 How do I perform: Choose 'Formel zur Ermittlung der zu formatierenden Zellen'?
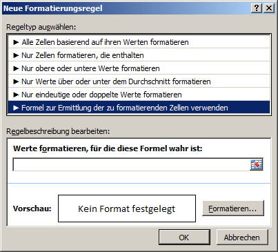click(139, 108)
